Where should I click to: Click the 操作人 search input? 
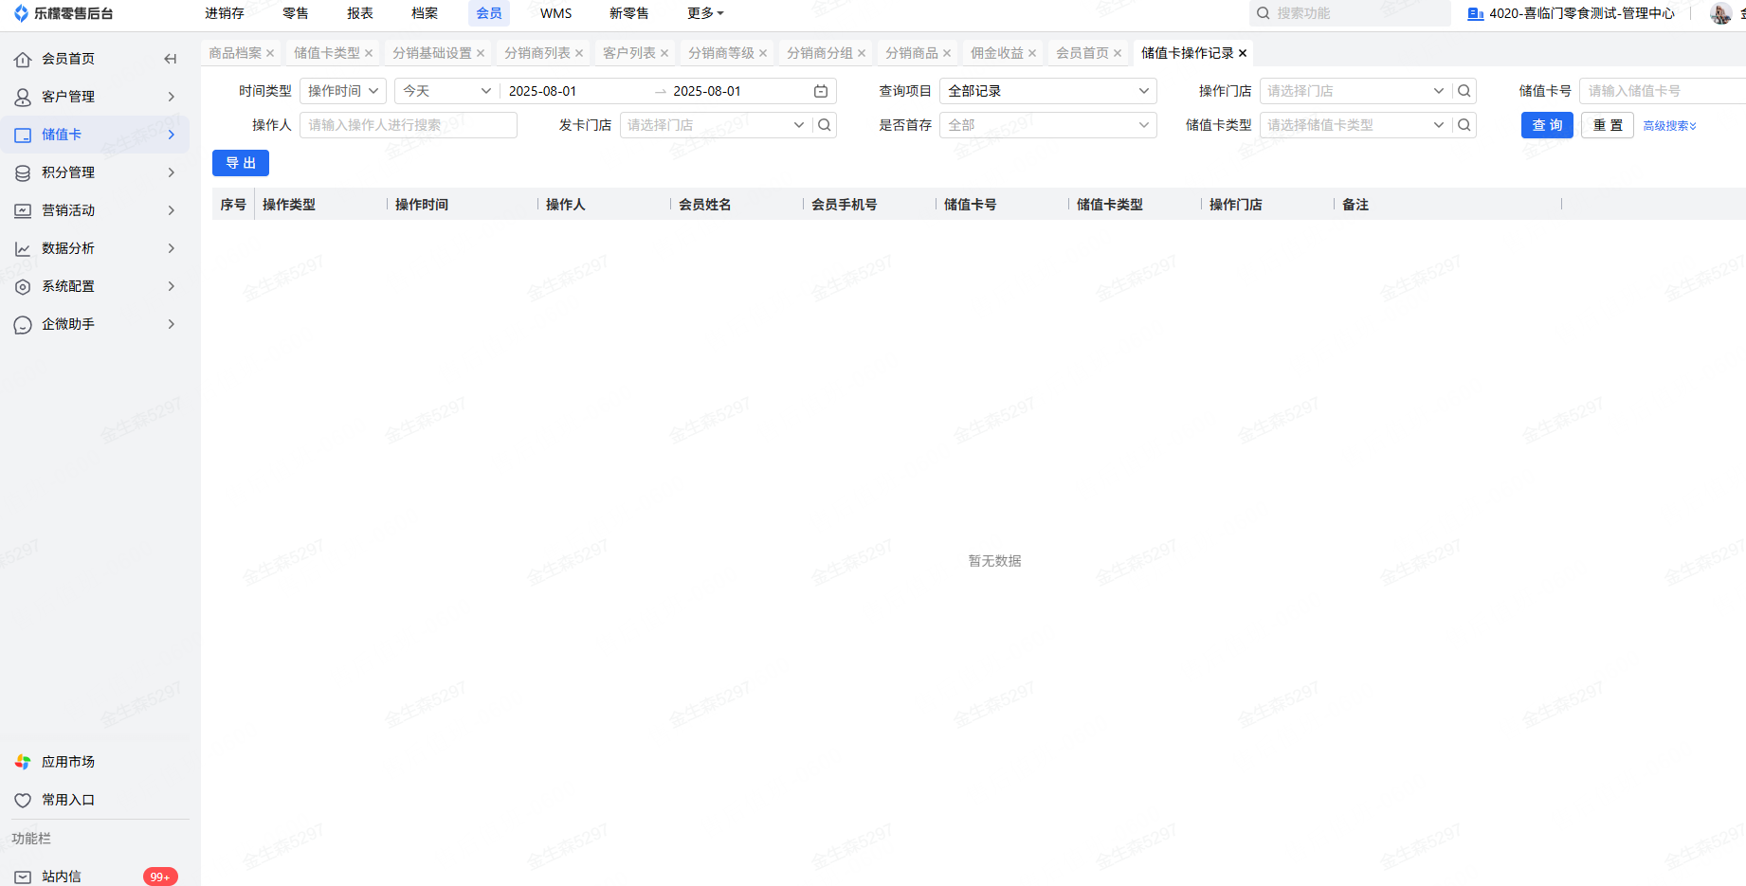coord(409,125)
